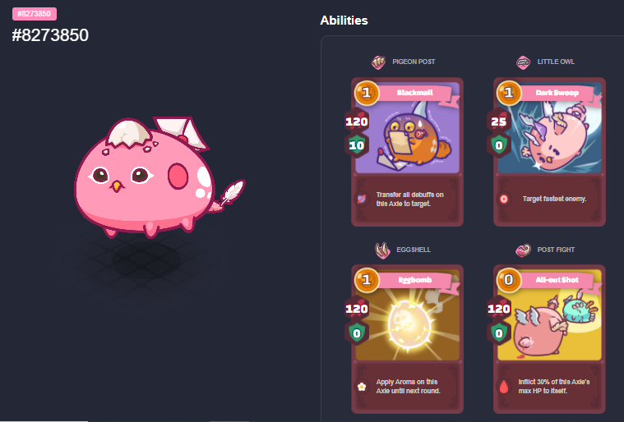The image size is (624, 422).
Task: Click the Pigeon Post wing part icon
Action: (378, 62)
